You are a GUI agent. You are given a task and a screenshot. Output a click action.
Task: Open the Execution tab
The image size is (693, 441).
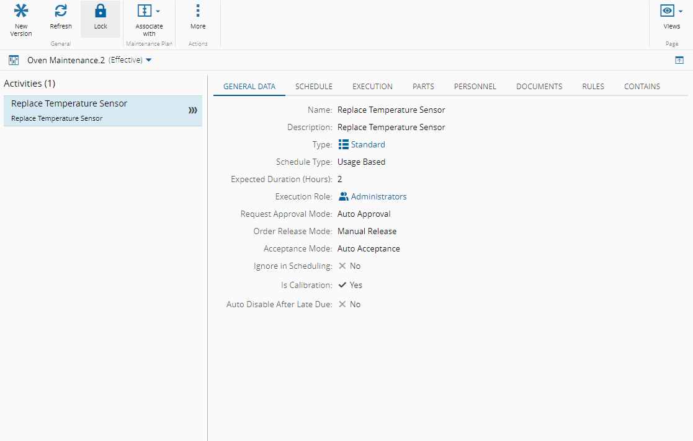click(x=372, y=87)
